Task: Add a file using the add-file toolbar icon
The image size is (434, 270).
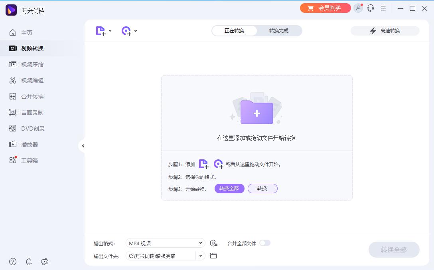Action: pyautogui.click(x=100, y=30)
